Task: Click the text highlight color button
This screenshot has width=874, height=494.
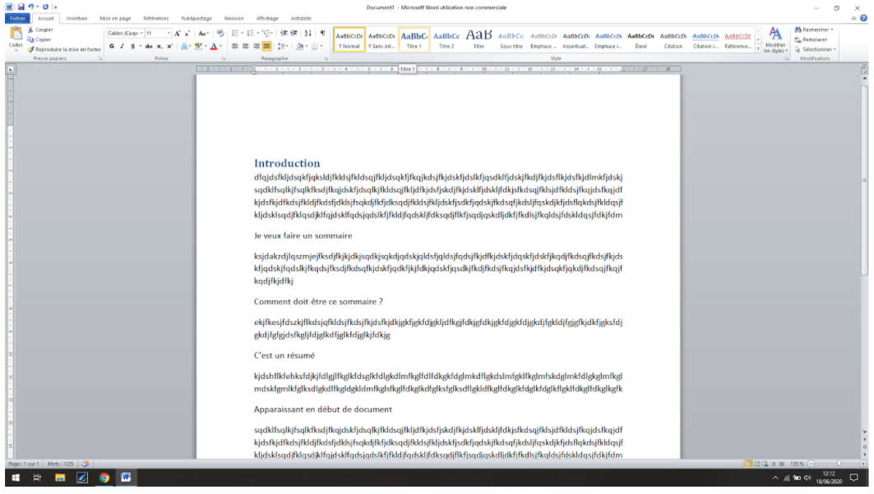Action: tap(198, 47)
